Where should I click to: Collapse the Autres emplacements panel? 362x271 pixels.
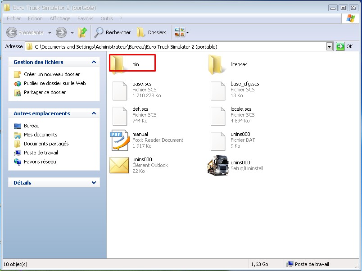tap(94, 113)
